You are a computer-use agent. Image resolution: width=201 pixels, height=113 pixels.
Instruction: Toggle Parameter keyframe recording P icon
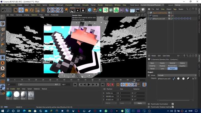pyautogui.click(x=135, y=84)
